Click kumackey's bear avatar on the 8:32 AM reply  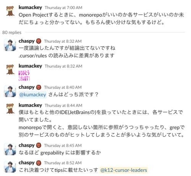click(x=10, y=69)
